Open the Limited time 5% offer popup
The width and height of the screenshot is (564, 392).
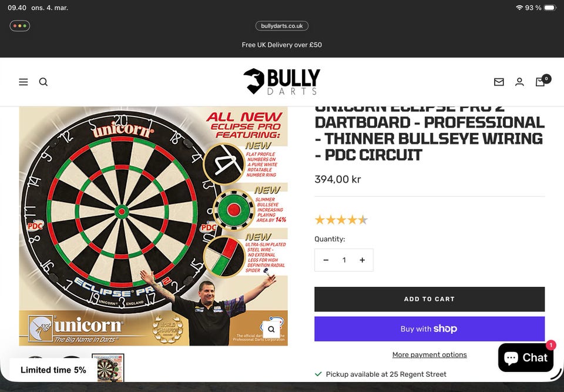click(53, 370)
